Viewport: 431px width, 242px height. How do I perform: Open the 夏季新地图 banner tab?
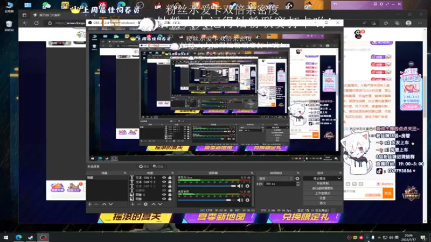pyautogui.click(x=219, y=218)
